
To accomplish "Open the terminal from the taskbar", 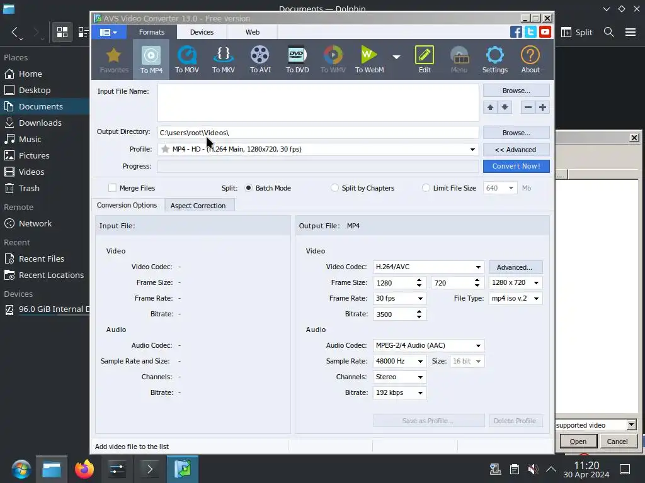I will coord(150,469).
